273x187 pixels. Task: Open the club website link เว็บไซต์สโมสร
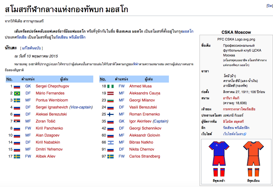pyautogui.click(x=235, y=134)
